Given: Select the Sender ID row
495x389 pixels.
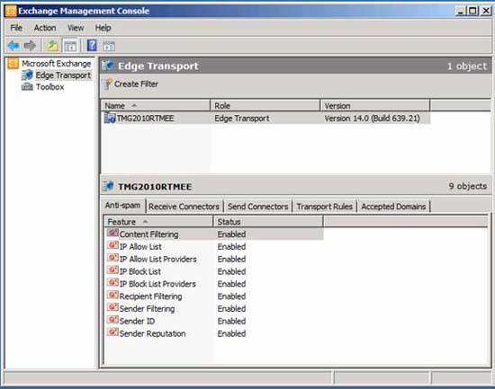Looking at the screenshot, I should 214,321.
